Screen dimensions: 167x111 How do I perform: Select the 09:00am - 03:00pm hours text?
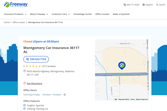[52, 95]
